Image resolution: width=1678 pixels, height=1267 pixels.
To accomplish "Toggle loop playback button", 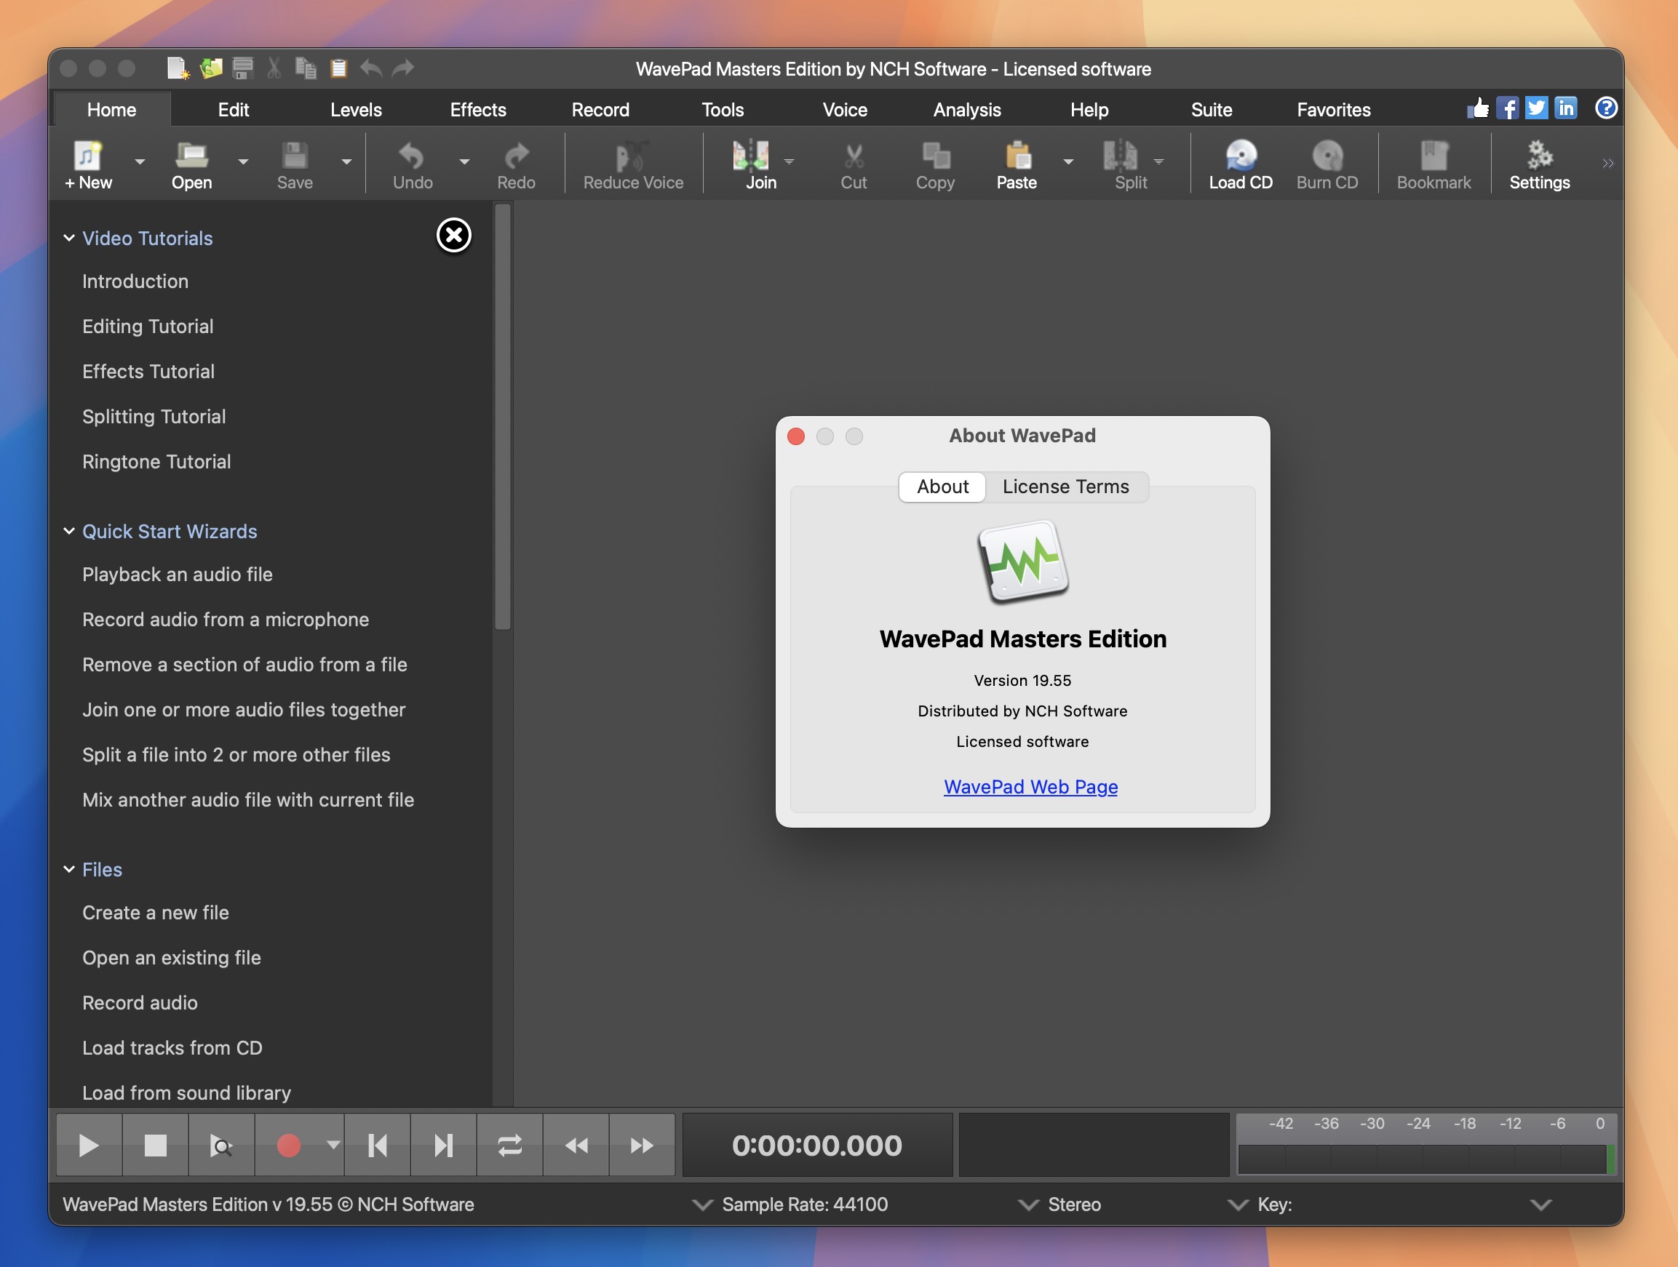I will click(510, 1145).
